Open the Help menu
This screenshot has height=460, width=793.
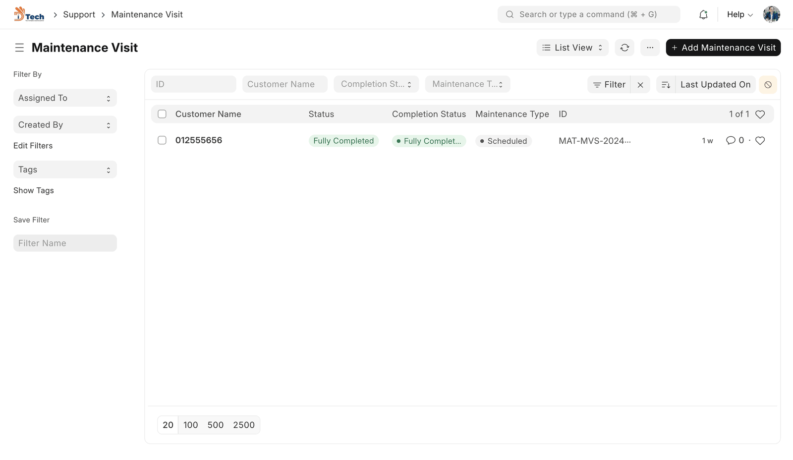click(x=739, y=15)
